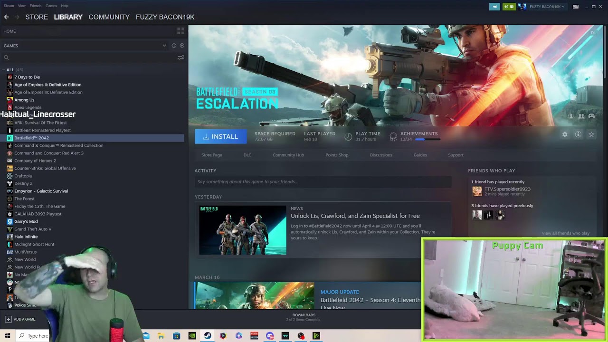Image resolution: width=608 pixels, height=342 pixels.
Task: Open the Discussions link
Action: [381, 155]
